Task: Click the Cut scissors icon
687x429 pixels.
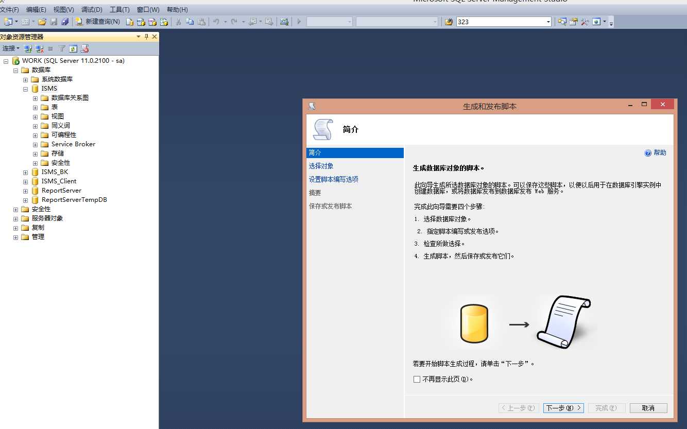Action: (178, 22)
